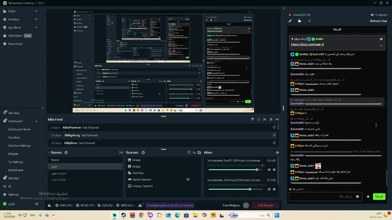Screen dimensions: 392x220
Task: Add a new source
Action: click(143, 152)
